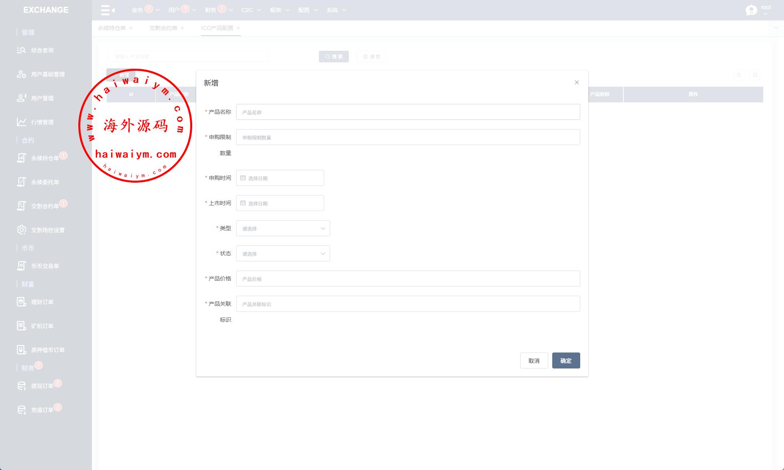Viewport: 784px width, 470px height.
Task: Focus the 产品名称 input field
Action: (x=408, y=112)
